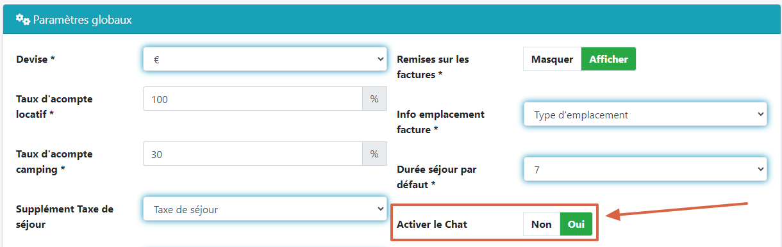Screen dimensions: 782x247
Task: Click the Devise field label
Action: tap(35, 59)
